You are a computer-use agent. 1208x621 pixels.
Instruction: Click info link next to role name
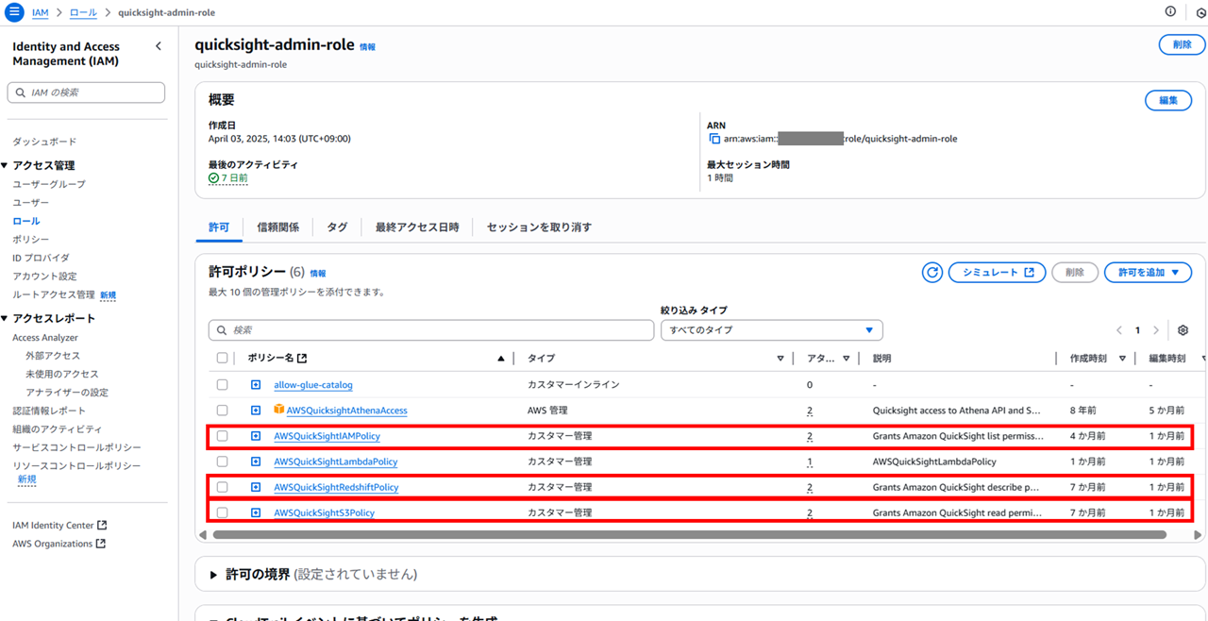pyautogui.click(x=367, y=47)
